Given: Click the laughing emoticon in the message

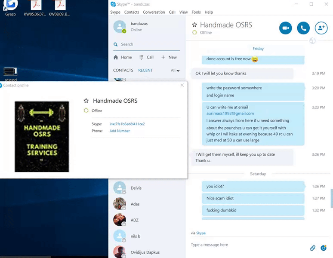Looking at the screenshot, I should coord(255,59).
